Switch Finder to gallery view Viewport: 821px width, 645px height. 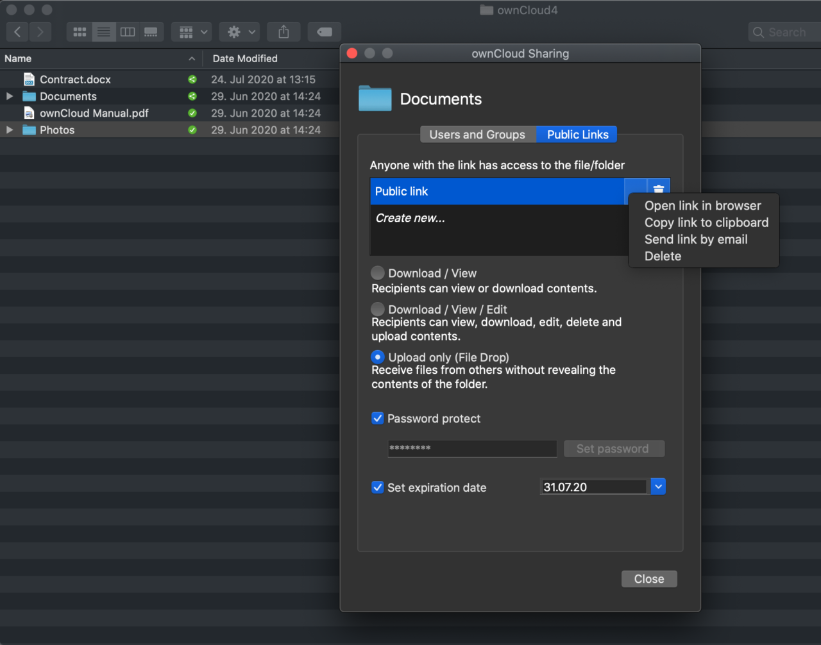[x=151, y=31]
